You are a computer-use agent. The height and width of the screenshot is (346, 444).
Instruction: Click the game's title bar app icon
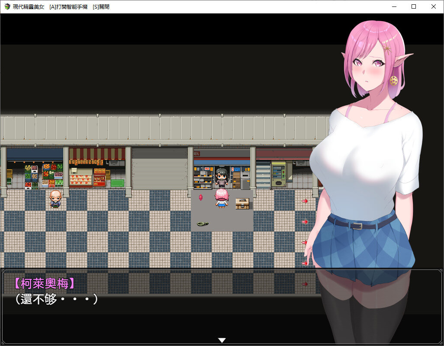pyautogui.click(x=7, y=6)
